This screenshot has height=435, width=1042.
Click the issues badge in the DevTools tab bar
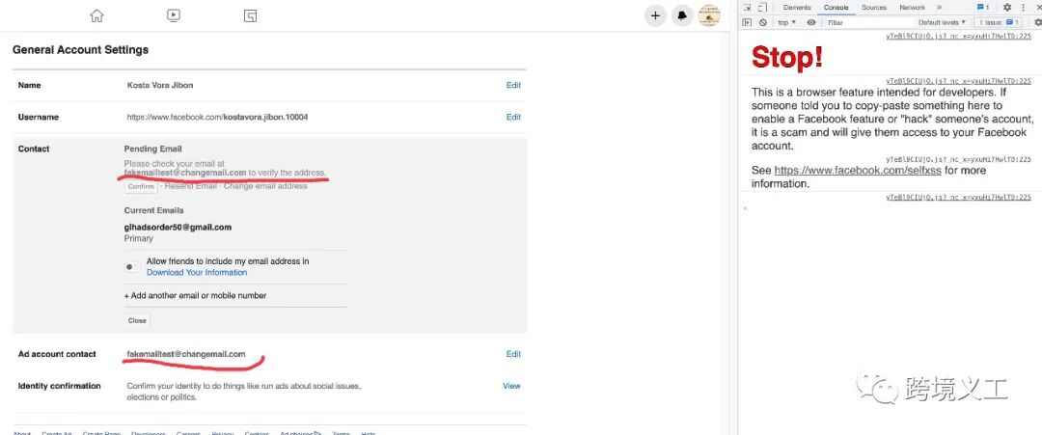(983, 8)
